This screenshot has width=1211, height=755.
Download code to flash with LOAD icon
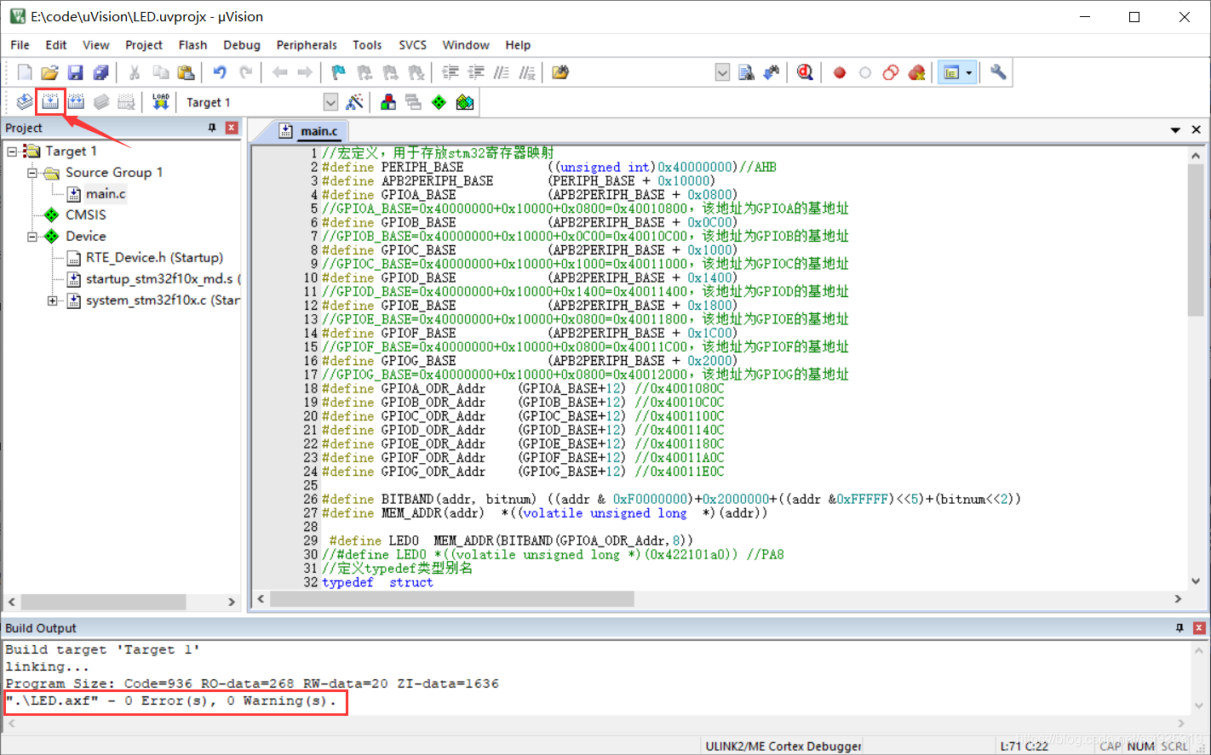[x=161, y=102]
